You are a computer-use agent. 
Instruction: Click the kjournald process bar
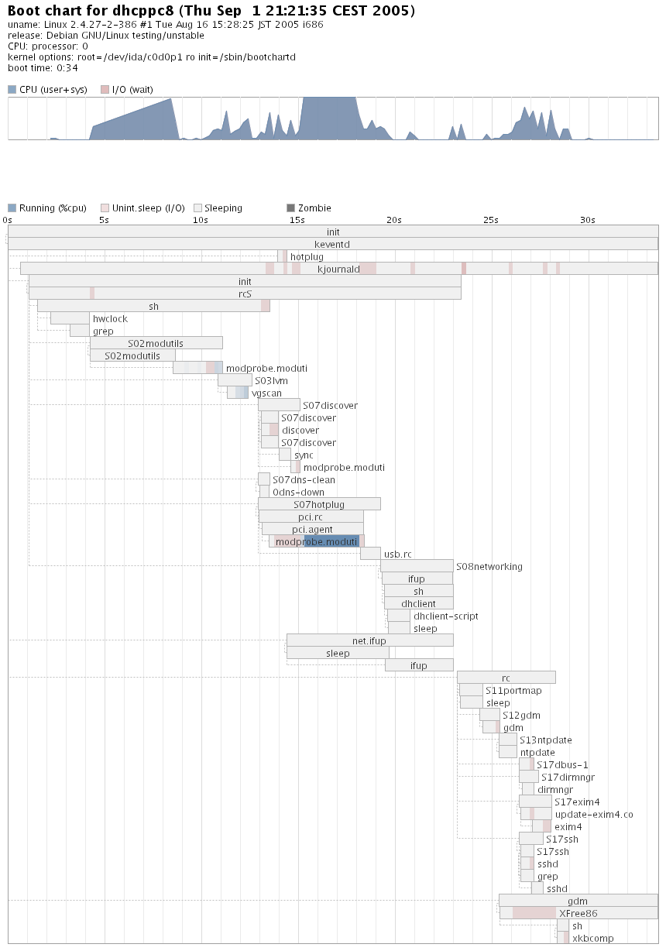[338, 269]
